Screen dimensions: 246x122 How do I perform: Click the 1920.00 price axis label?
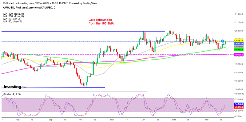point(239,64)
